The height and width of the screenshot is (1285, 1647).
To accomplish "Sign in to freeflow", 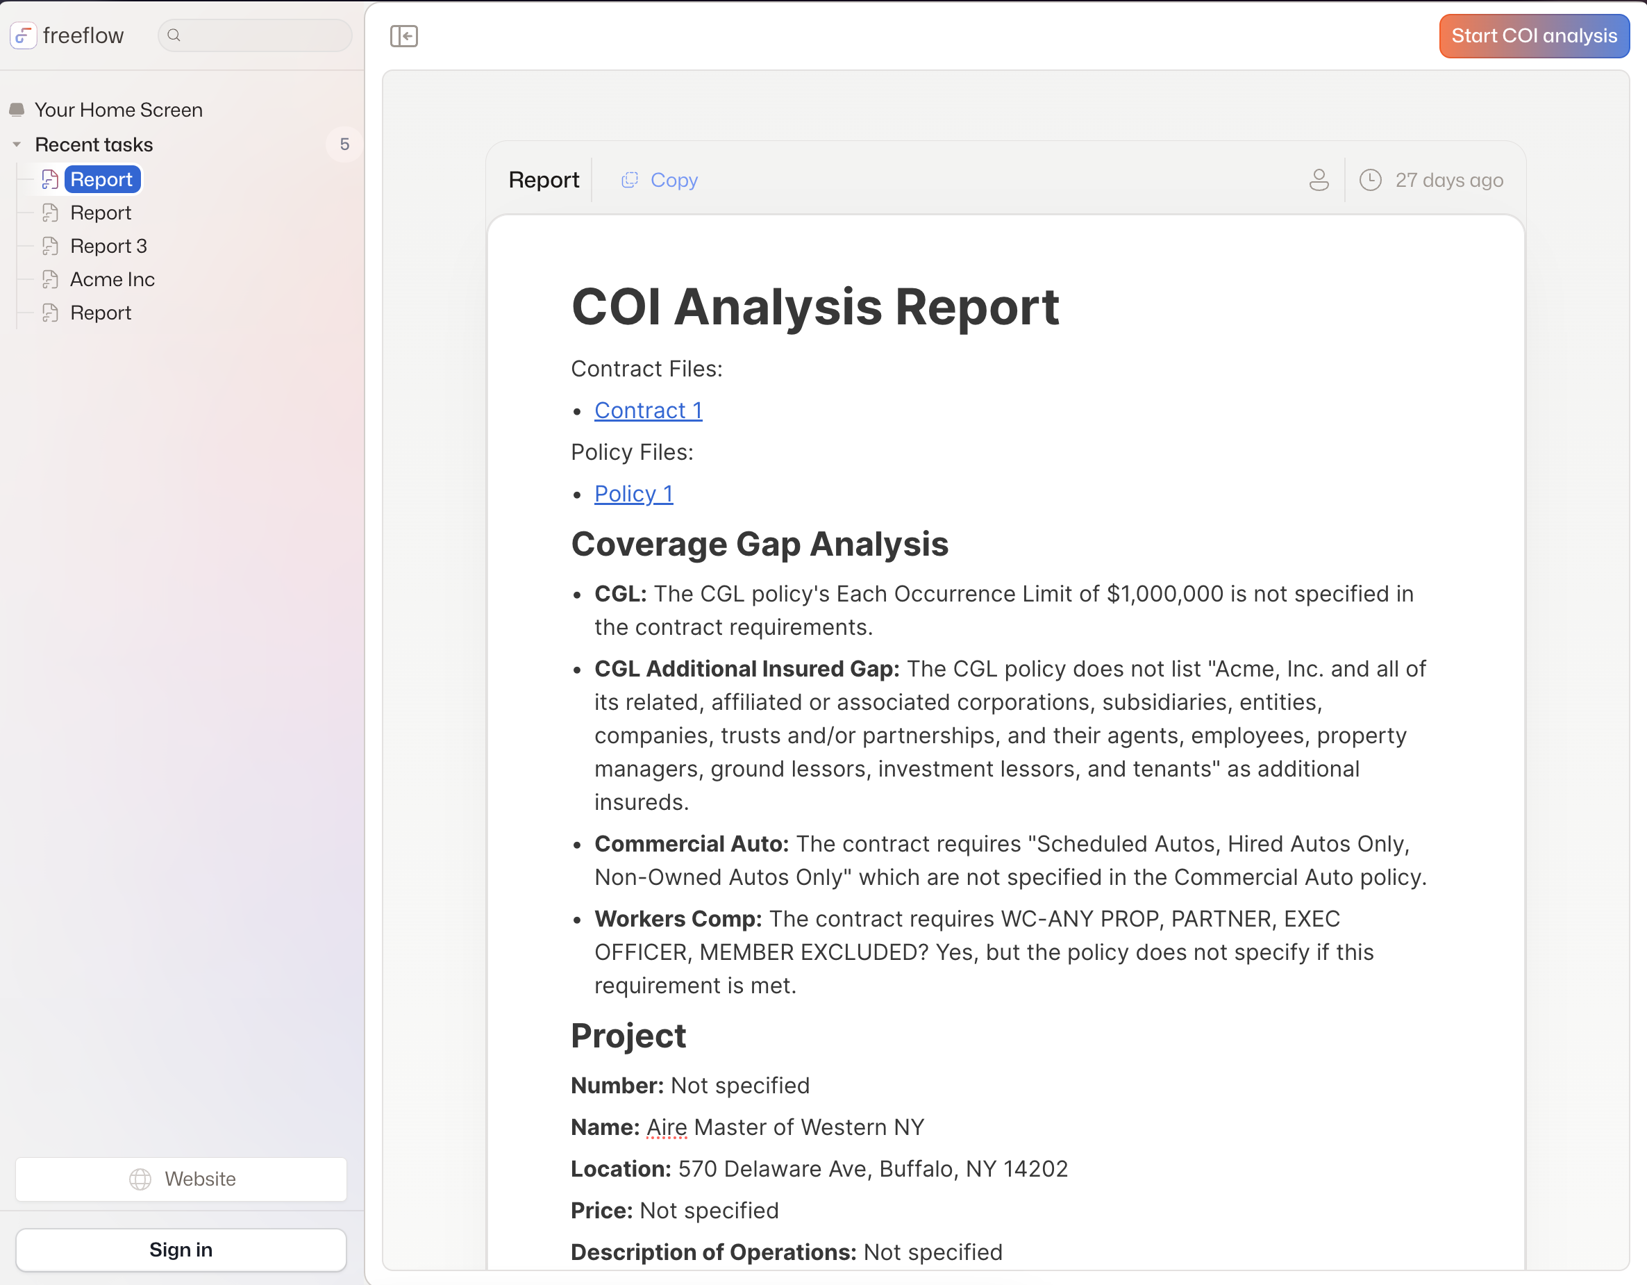I will point(181,1250).
